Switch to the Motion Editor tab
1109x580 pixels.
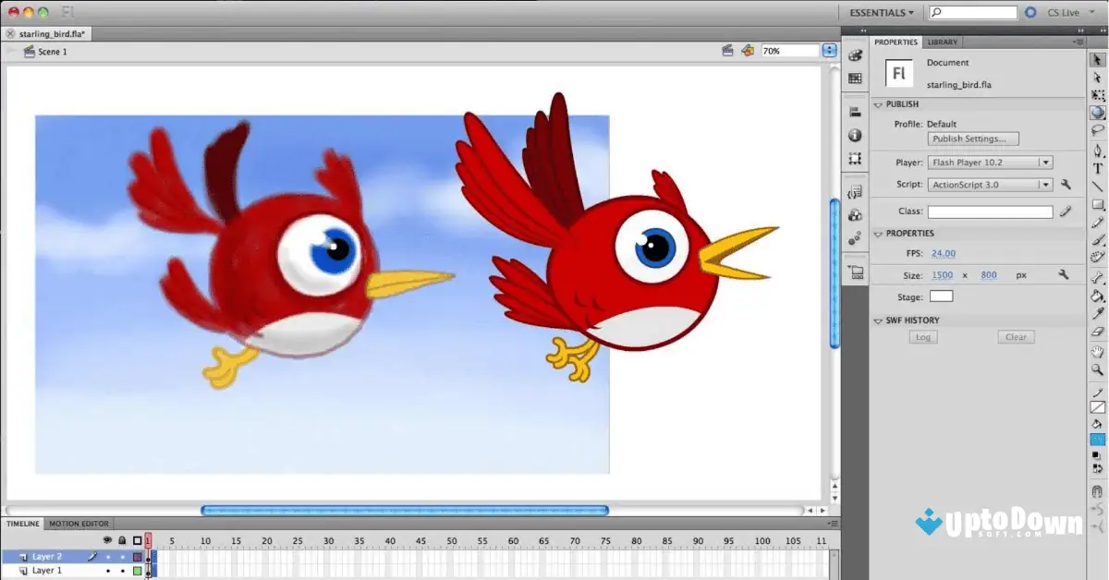pos(78,523)
